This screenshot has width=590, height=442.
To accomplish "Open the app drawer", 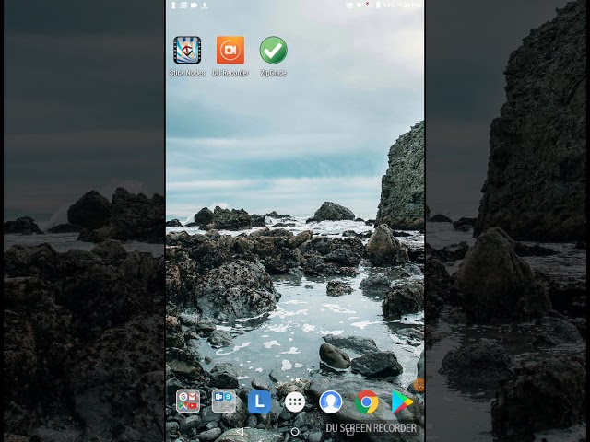I will tap(295, 401).
